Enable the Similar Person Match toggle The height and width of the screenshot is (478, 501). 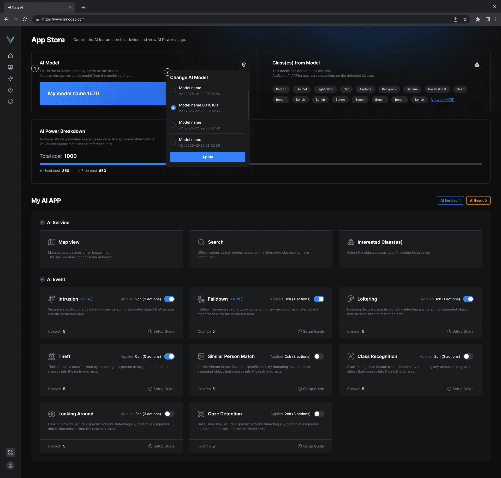click(319, 356)
